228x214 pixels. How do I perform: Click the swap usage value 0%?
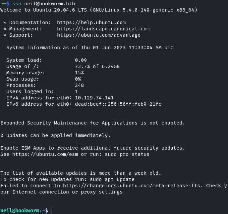(78, 79)
